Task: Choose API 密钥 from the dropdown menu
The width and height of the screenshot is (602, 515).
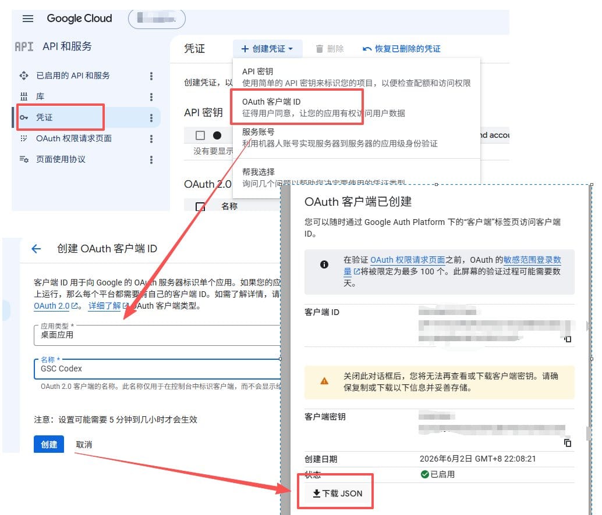Action: (356, 77)
